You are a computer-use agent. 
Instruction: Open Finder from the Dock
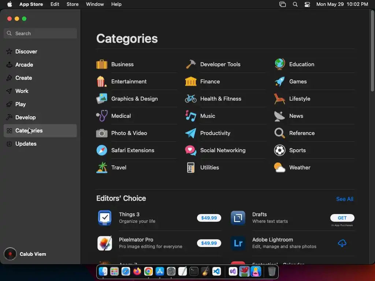click(x=103, y=271)
